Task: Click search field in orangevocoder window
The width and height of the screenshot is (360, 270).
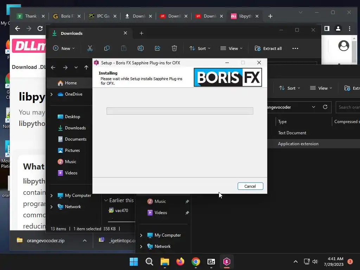Action: click(x=348, y=107)
